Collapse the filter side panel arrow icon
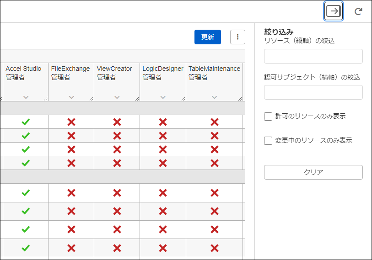372x260 pixels. (x=334, y=11)
